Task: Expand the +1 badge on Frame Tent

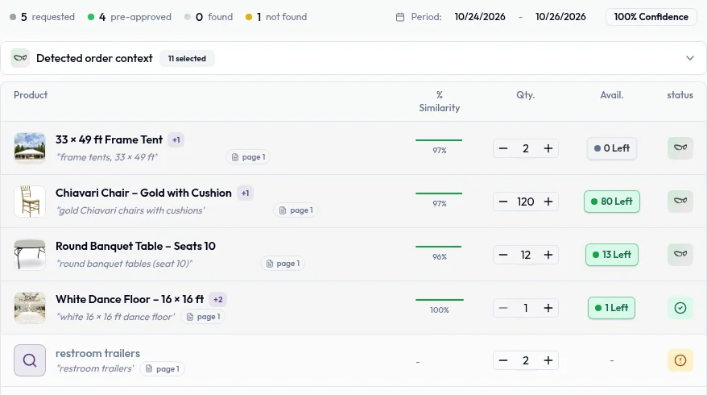Action: click(176, 140)
